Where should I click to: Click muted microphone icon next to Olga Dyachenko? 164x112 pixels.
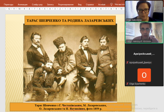pyautogui.click(x=127, y=84)
